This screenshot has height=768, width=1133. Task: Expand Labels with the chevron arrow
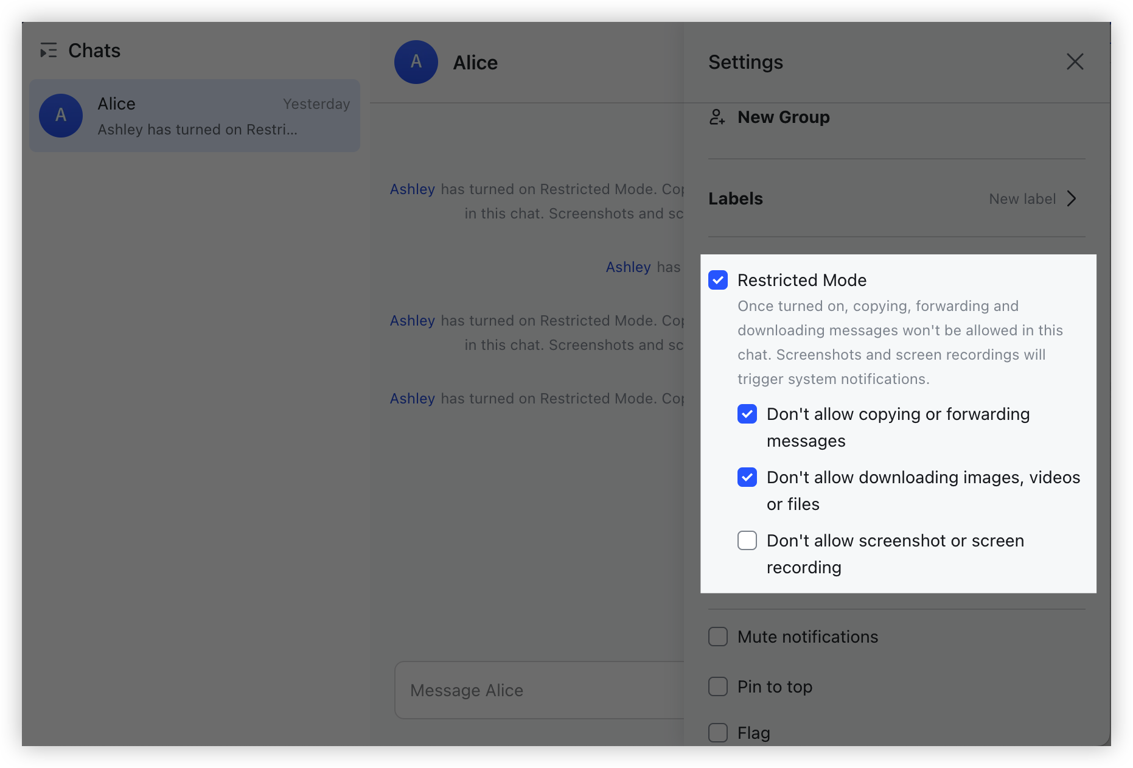1072,198
